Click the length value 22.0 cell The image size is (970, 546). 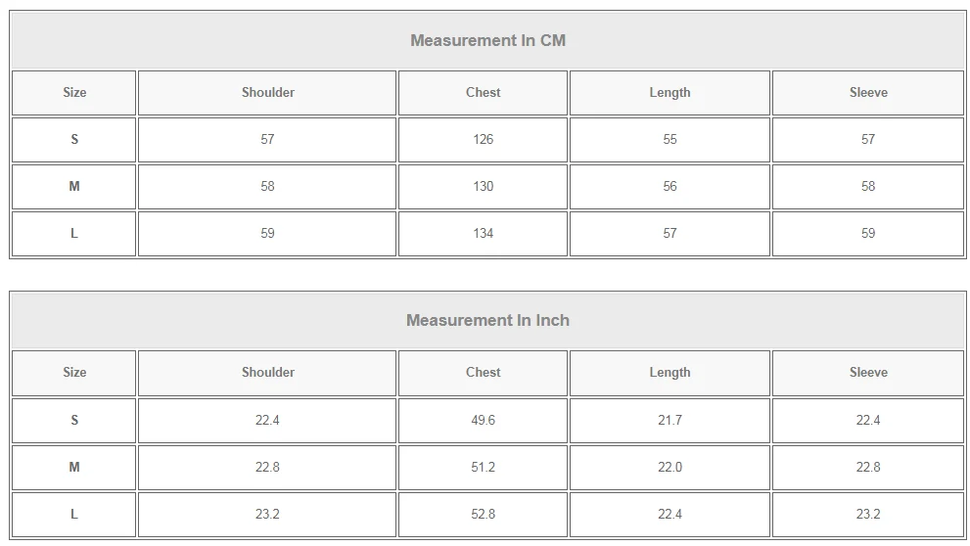pos(670,467)
